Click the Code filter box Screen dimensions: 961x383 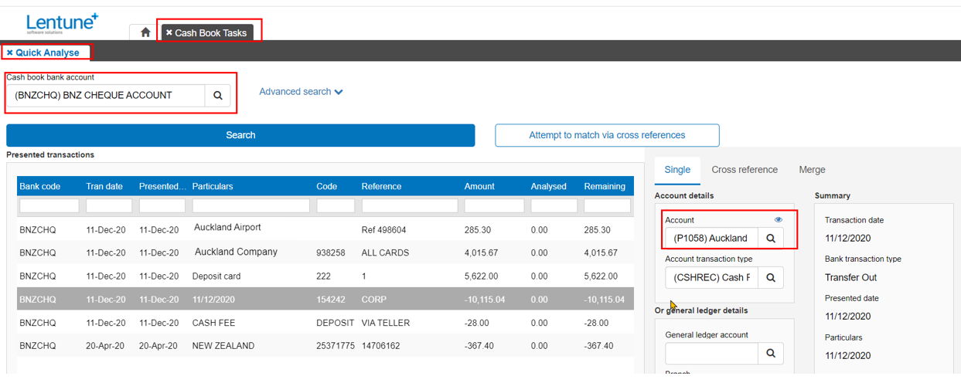click(x=336, y=206)
